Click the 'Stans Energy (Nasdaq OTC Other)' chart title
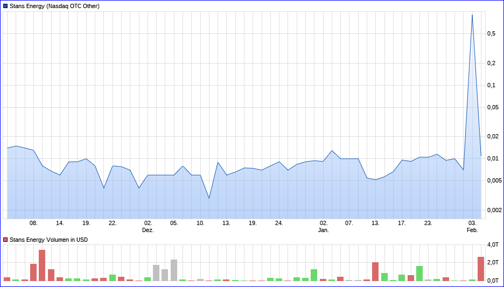 tap(54, 6)
